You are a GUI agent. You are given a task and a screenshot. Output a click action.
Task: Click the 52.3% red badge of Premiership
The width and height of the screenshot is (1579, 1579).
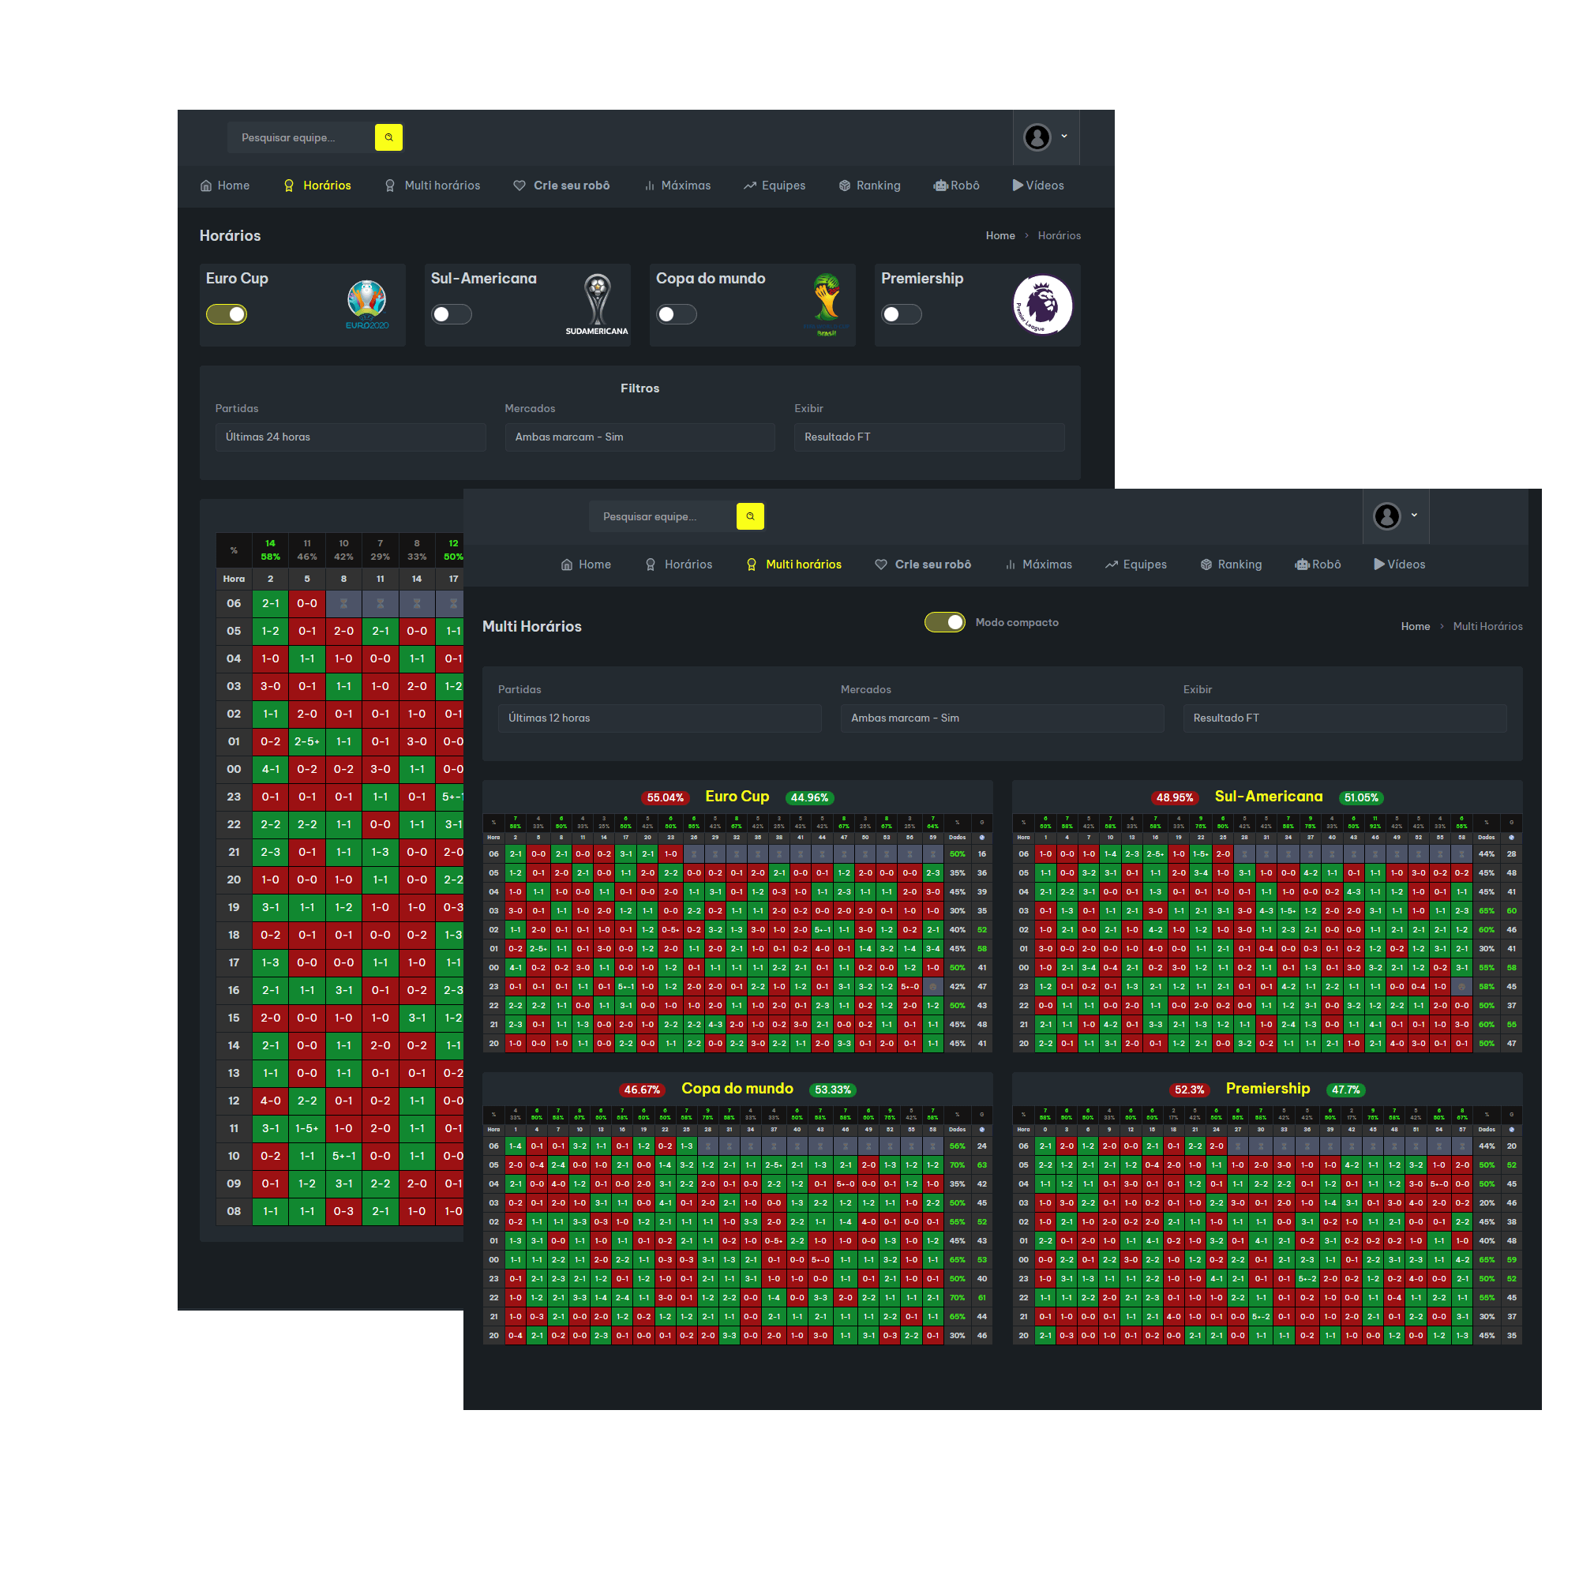coord(1189,1090)
